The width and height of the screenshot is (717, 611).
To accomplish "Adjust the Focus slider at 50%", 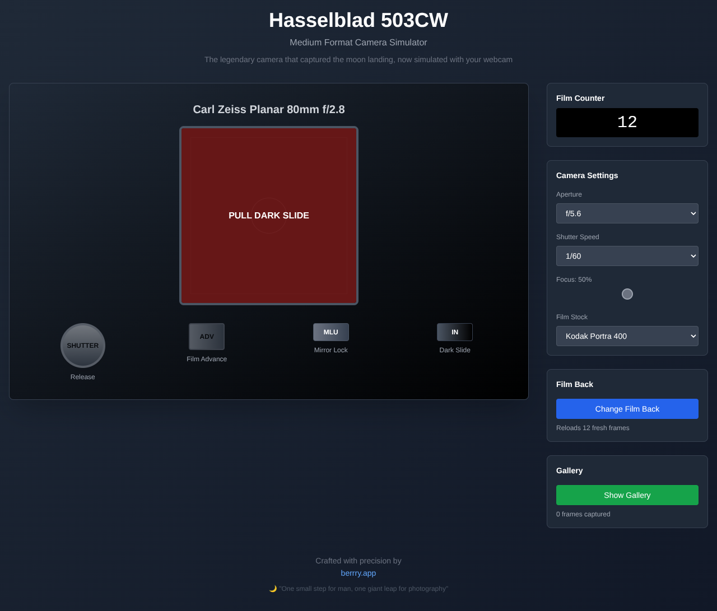I will (627, 293).
